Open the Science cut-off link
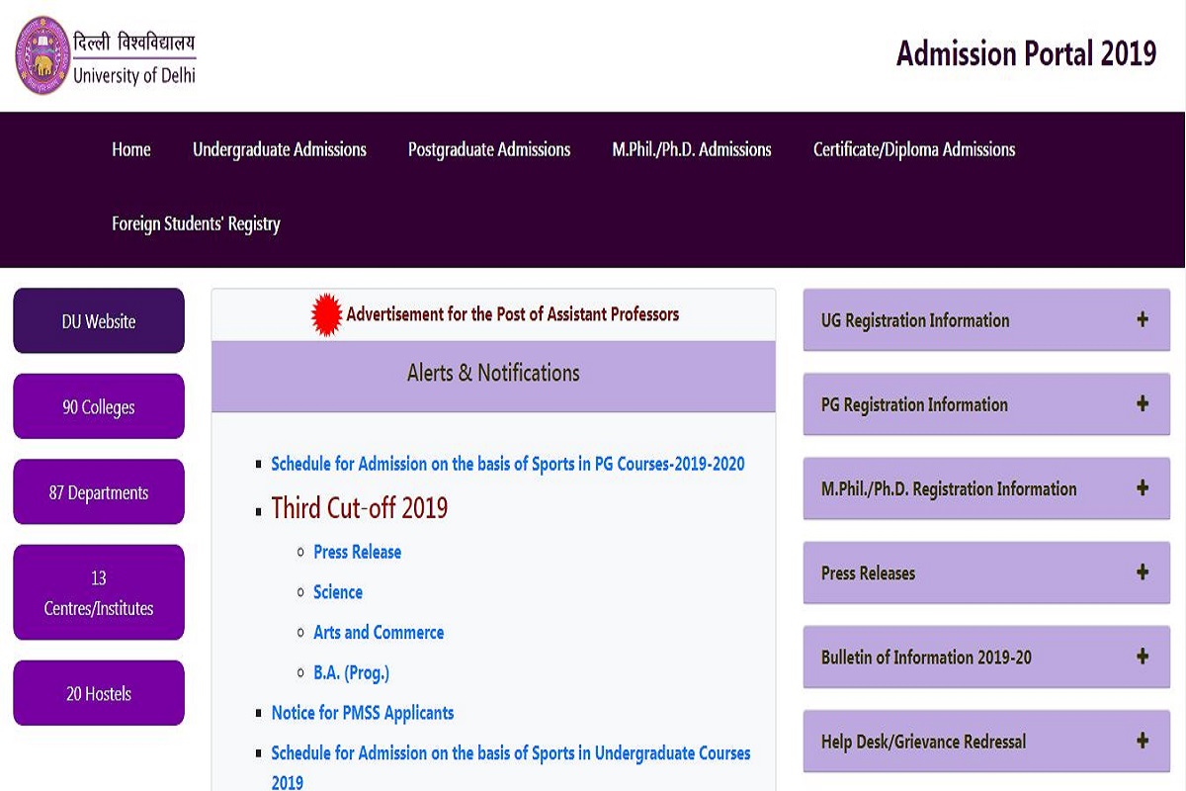Screen dimensions: 1186x791 tap(338, 592)
